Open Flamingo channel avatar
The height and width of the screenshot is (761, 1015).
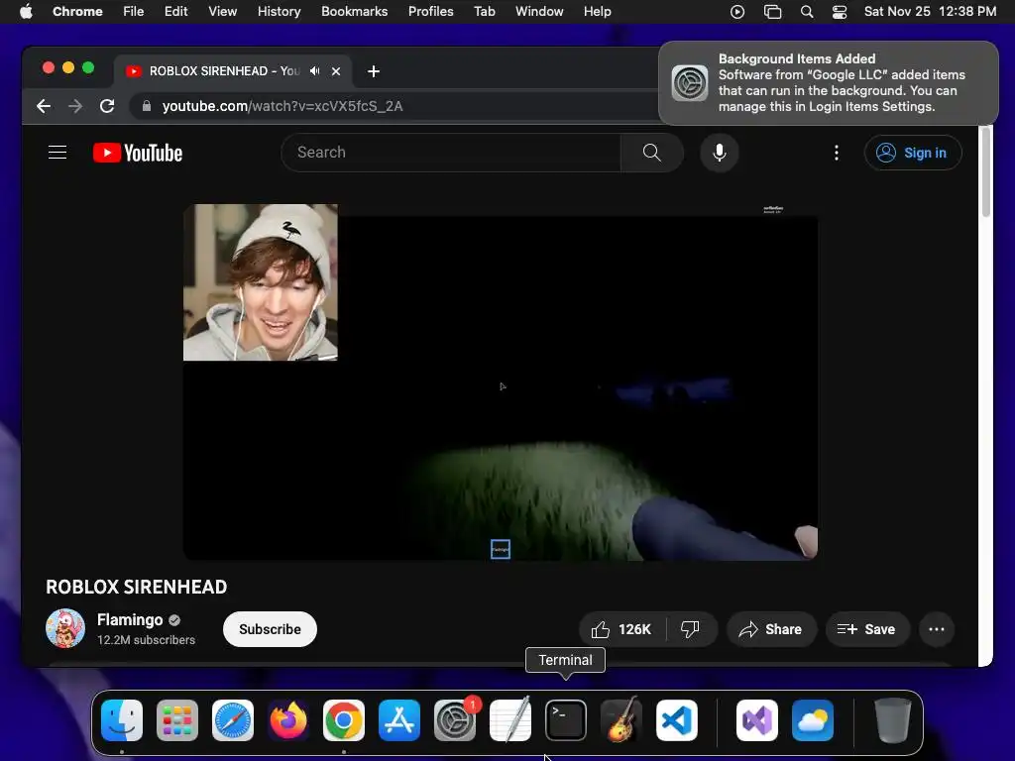[65, 628]
